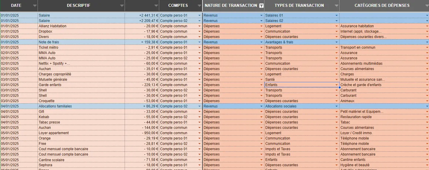Image resolution: width=429 pixels, height=170 pixels.
Task: Click the + 86,29 € amount cell
Action: tap(142, 106)
